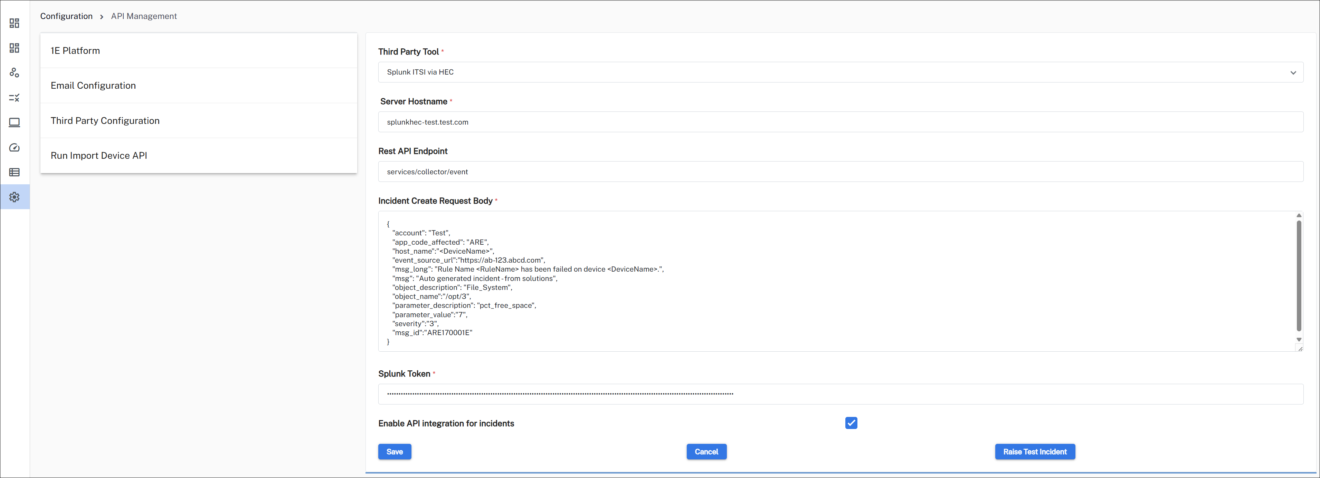Open Run Import Device API item

click(x=199, y=156)
